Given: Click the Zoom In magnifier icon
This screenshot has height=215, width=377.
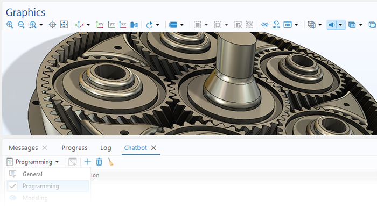Looking at the screenshot, I should [x=10, y=25].
